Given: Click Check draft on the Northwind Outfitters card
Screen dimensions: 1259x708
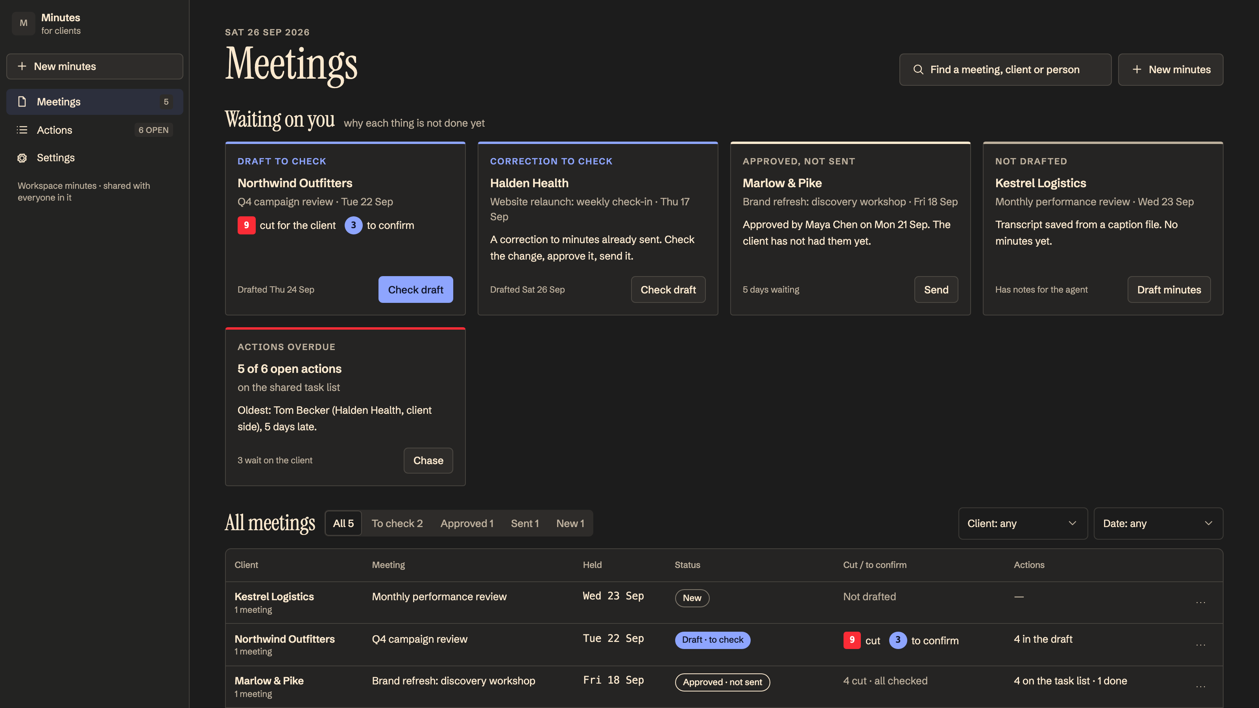Looking at the screenshot, I should point(415,290).
